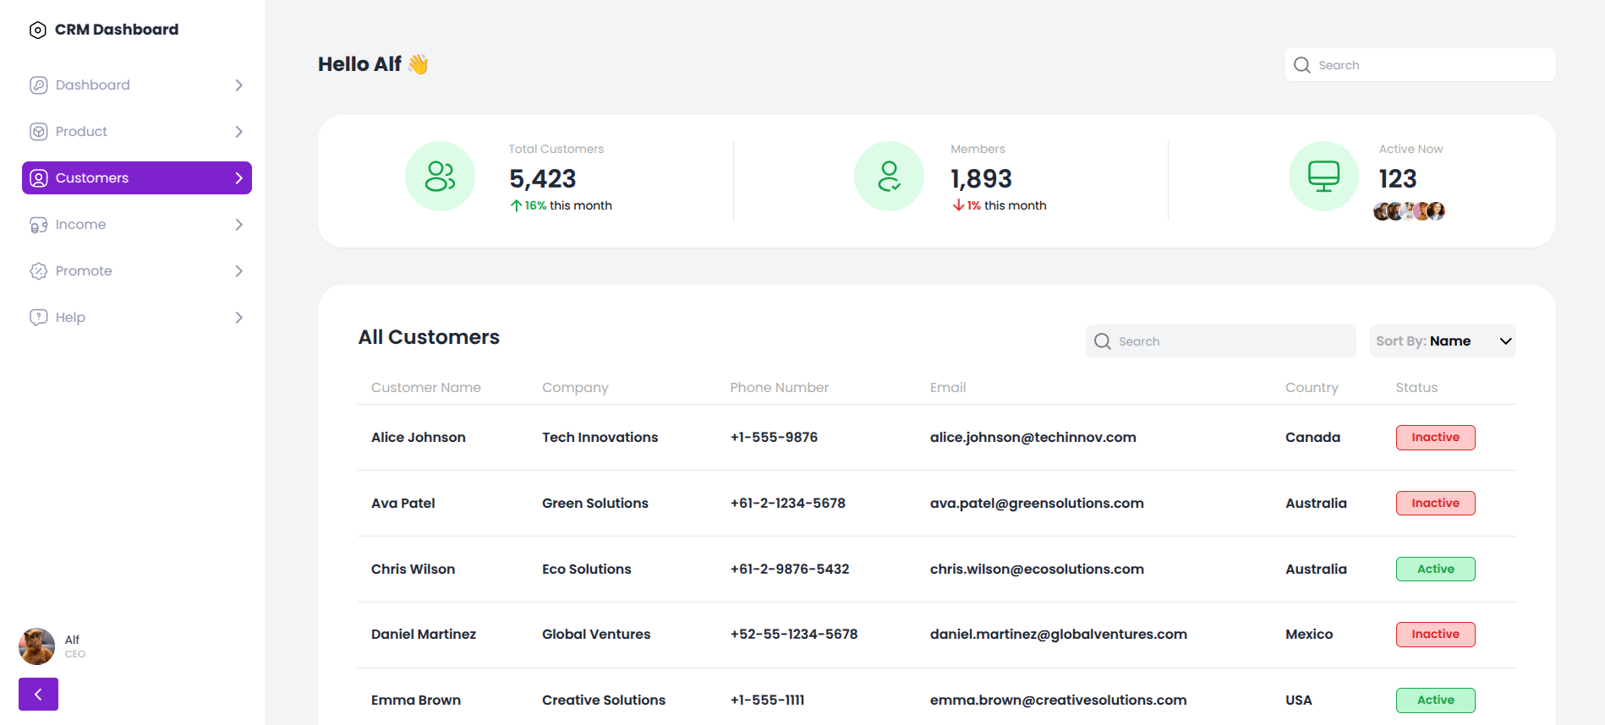1605x725 pixels.
Task: Click the Help question icon in sidebar
Action: [39, 318]
